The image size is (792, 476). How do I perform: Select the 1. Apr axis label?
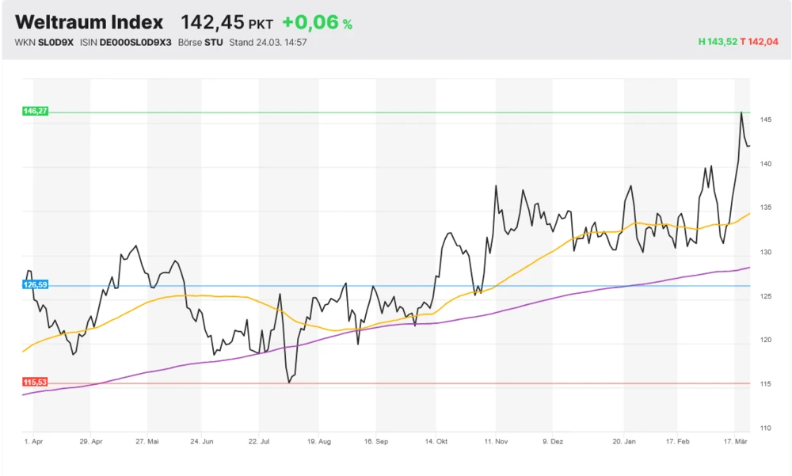(x=32, y=441)
